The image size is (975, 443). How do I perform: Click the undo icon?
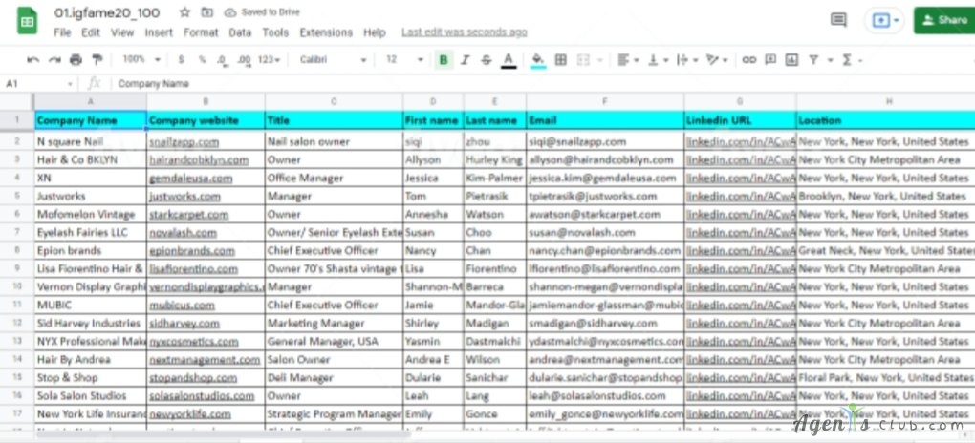32,59
